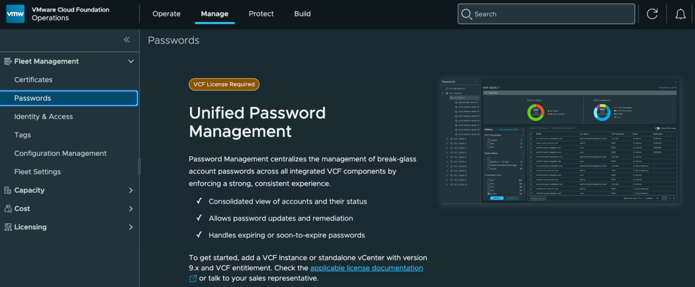Select Passwords in the sidebar
The width and height of the screenshot is (695, 287).
click(69, 98)
